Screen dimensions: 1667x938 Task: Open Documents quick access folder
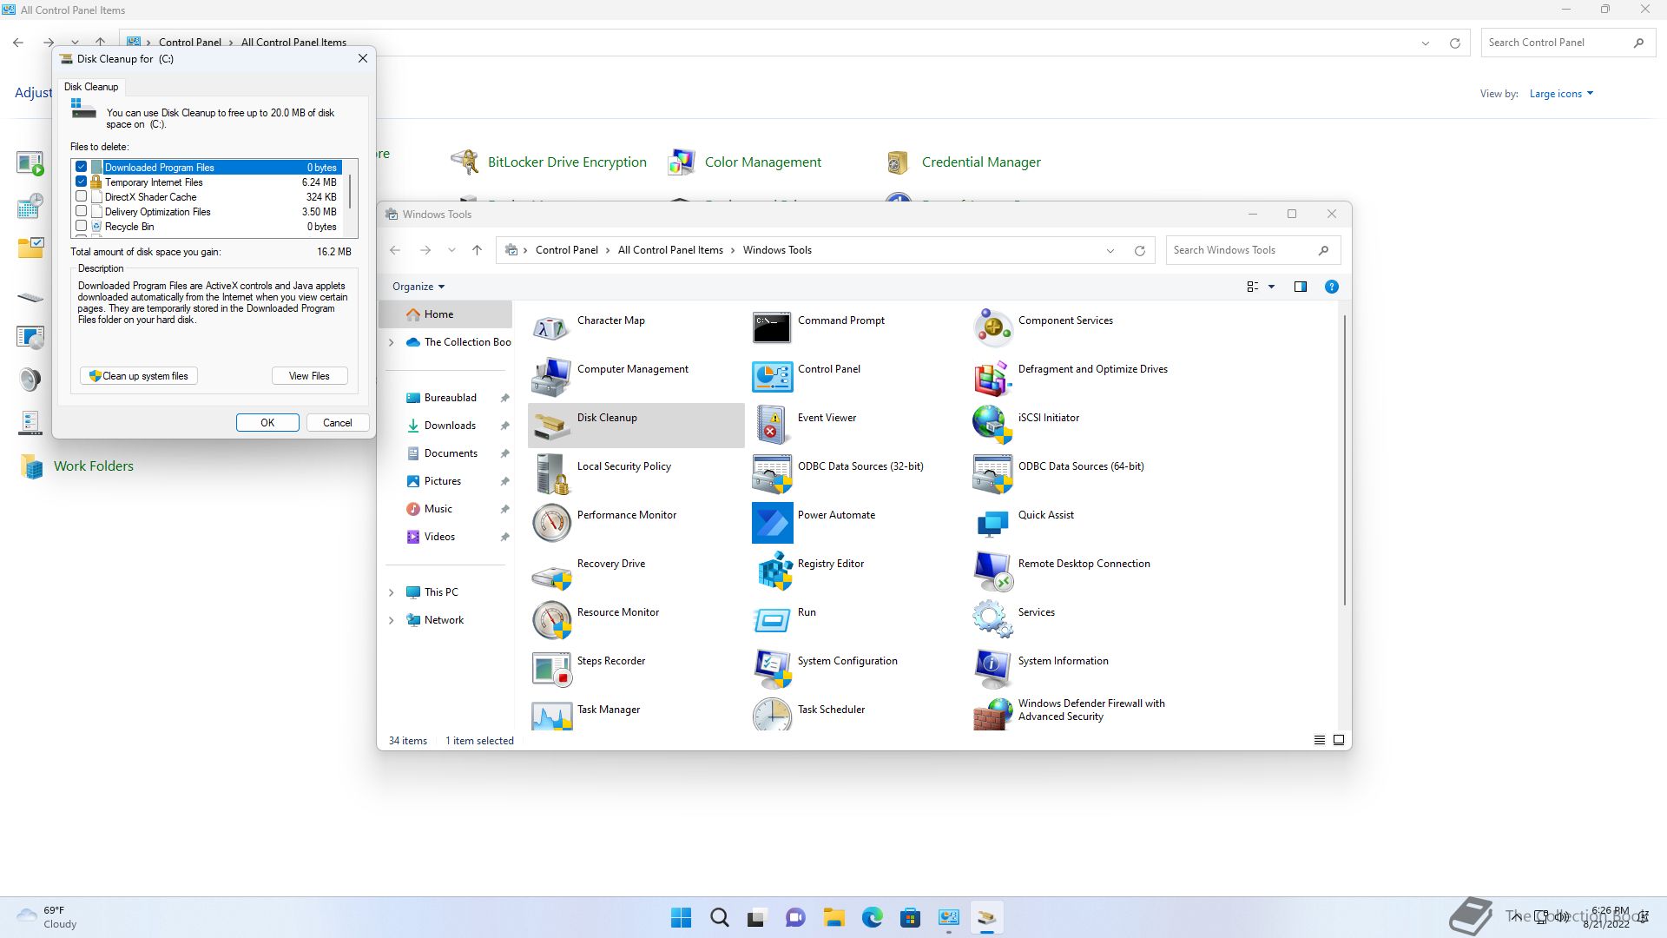tap(451, 453)
